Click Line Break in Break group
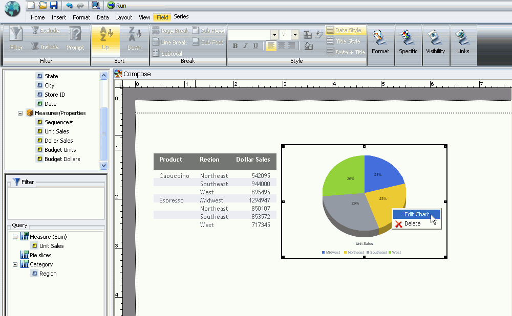Image resolution: width=512 pixels, height=316 pixels. point(169,42)
